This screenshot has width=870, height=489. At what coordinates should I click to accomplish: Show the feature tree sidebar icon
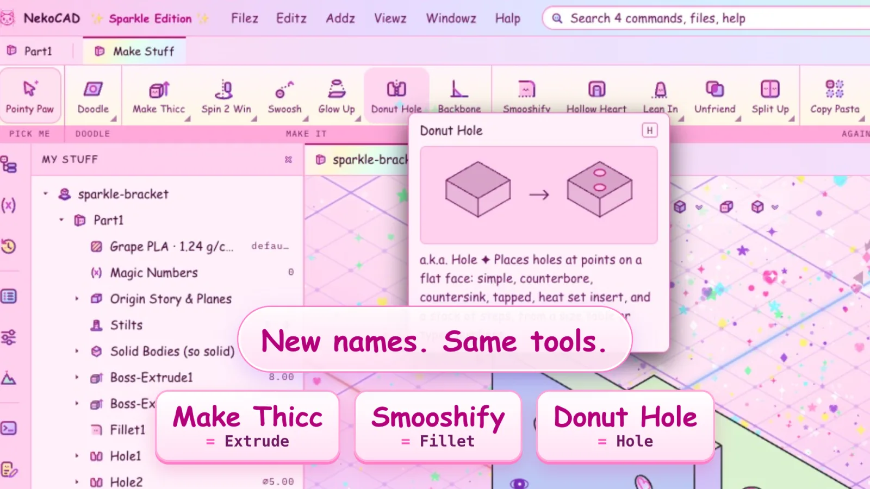9,164
